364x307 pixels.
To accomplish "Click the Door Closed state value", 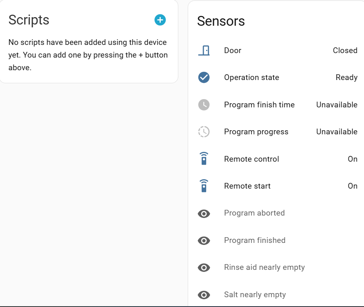I will (345, 51).
